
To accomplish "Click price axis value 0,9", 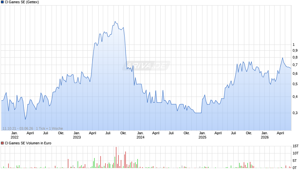I will coord(295,50).
